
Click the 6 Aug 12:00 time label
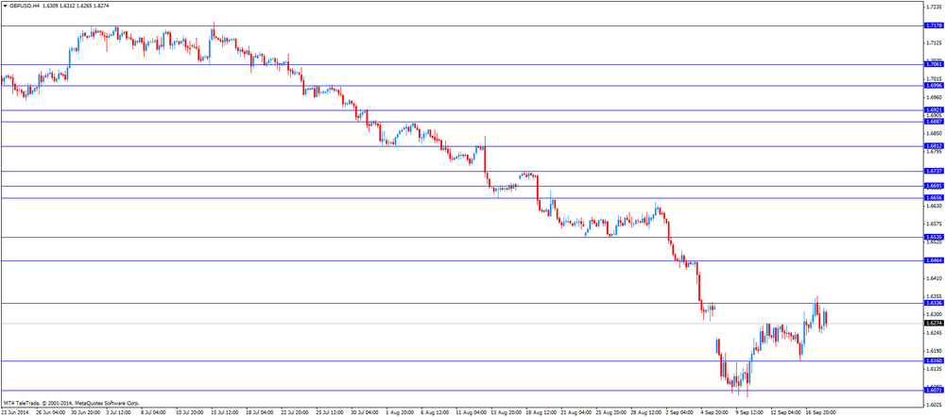pyautogui.click(x=434, y=413)
